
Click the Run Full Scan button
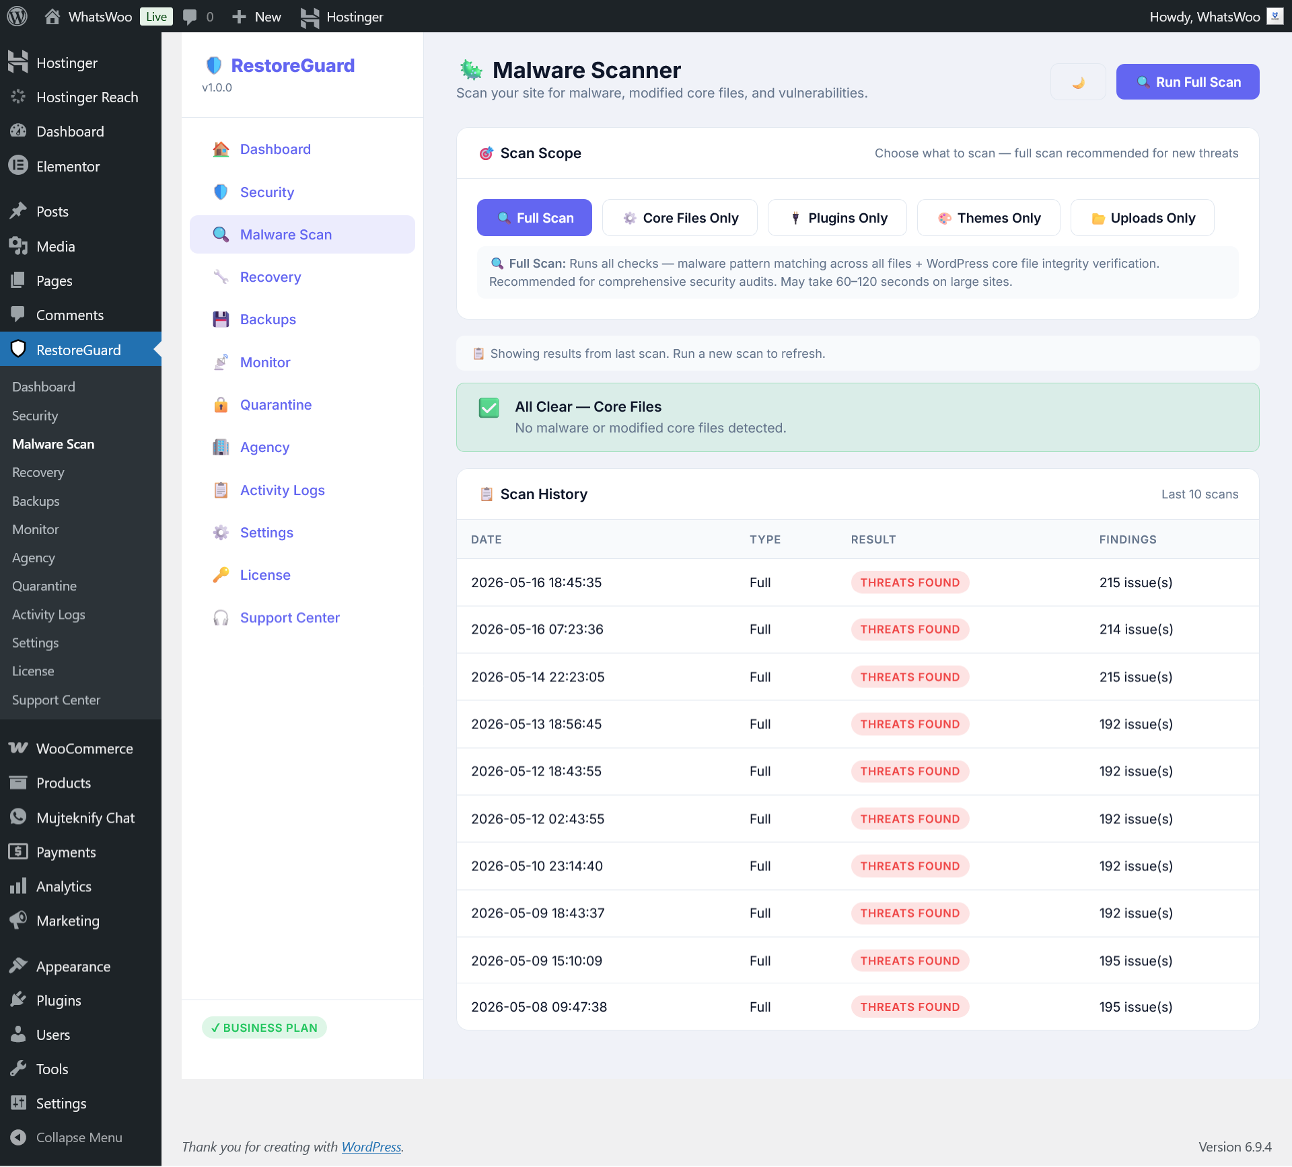point(1188,82)
